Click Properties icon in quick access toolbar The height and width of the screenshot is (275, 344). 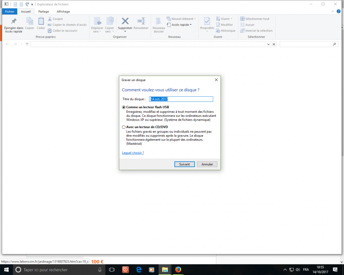(15, 4)
